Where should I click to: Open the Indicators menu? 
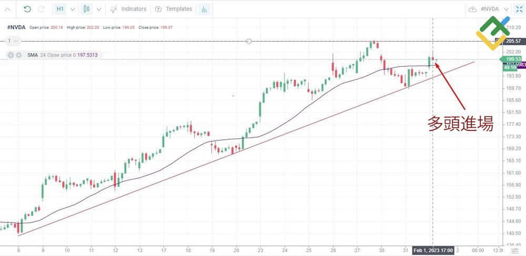tap(128, 9)
